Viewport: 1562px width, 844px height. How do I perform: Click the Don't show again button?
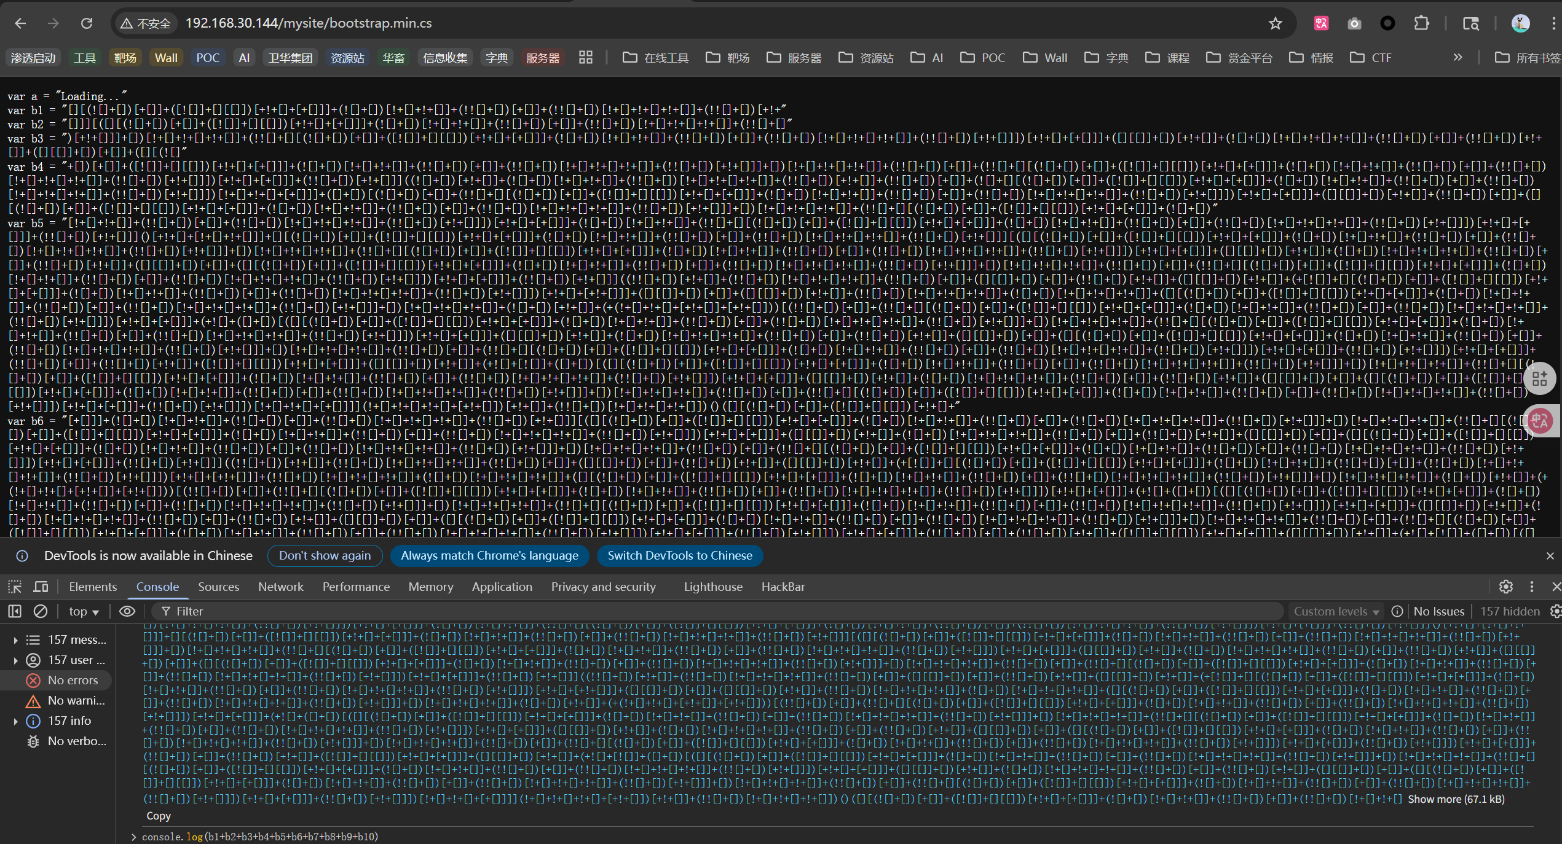(325, 555)
